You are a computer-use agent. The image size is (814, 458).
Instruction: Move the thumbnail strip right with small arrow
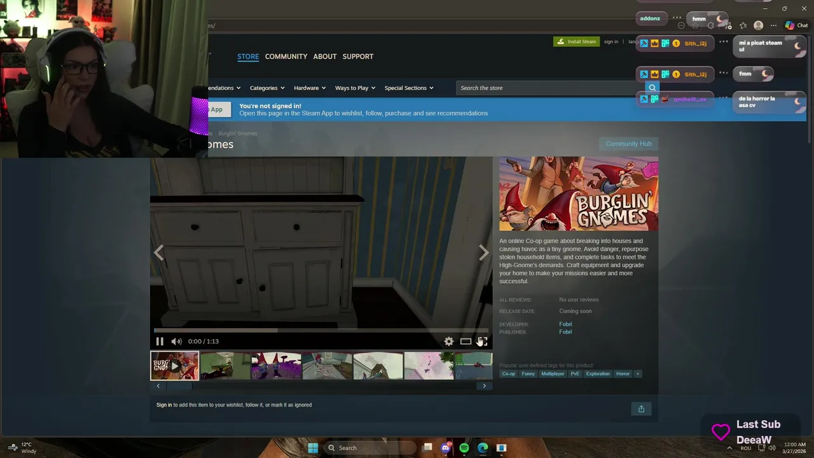[484, 385]
